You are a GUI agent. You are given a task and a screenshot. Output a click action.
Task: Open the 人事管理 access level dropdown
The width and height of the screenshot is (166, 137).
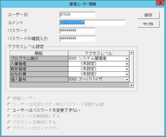pyautogui.click(x=127, y=64)
